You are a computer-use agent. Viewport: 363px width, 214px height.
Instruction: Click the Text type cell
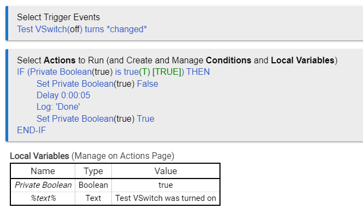coord(93,198)
